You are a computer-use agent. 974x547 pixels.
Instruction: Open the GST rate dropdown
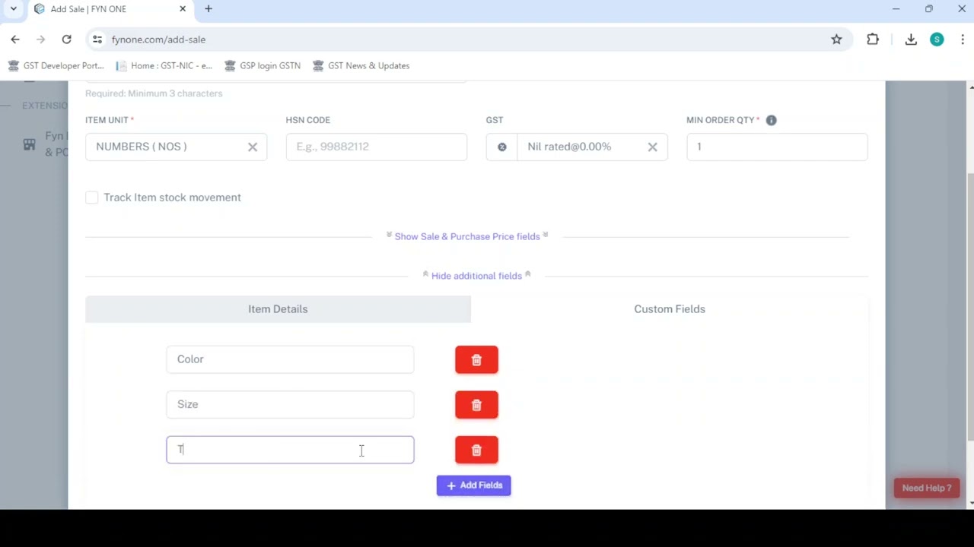(x=591, y=147)
